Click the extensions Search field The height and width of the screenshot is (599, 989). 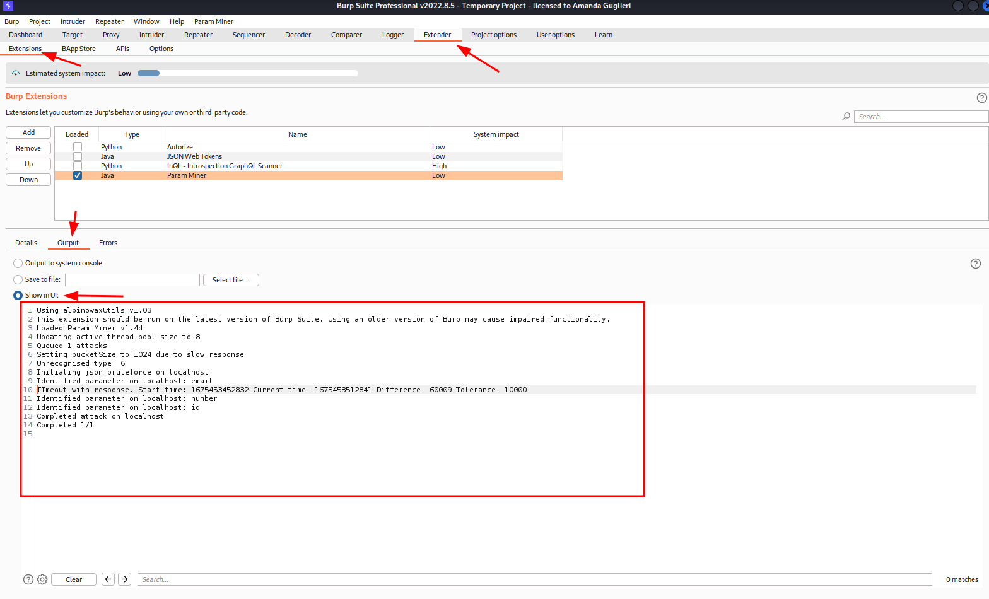pos(921,117)
